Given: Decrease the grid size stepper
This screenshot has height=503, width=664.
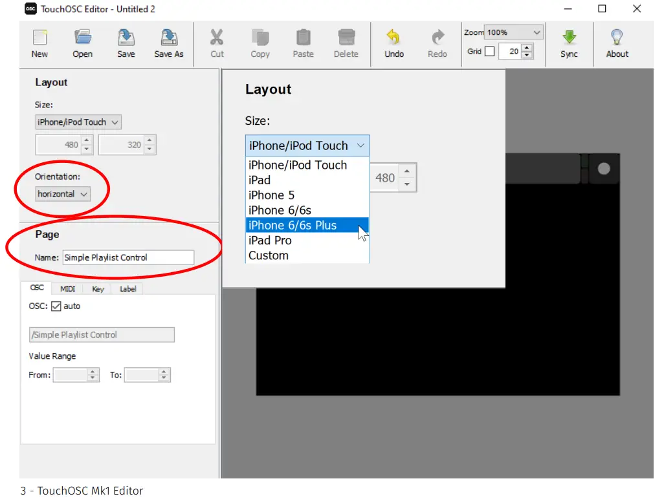Looking at the screenshot, I should click(x=527, y=55).
